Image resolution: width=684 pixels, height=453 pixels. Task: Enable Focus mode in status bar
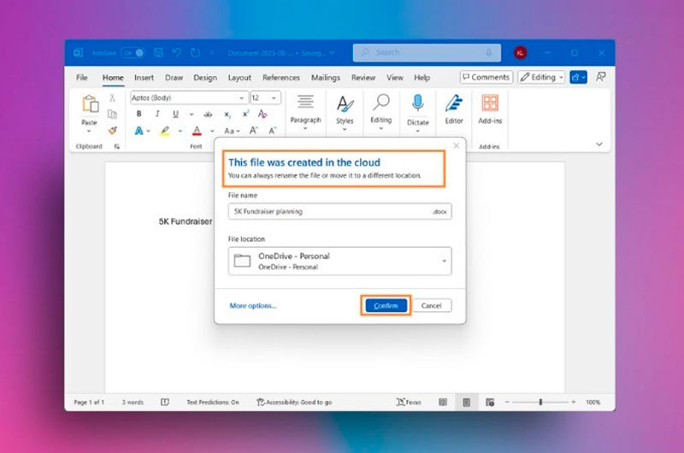(409, 402)
